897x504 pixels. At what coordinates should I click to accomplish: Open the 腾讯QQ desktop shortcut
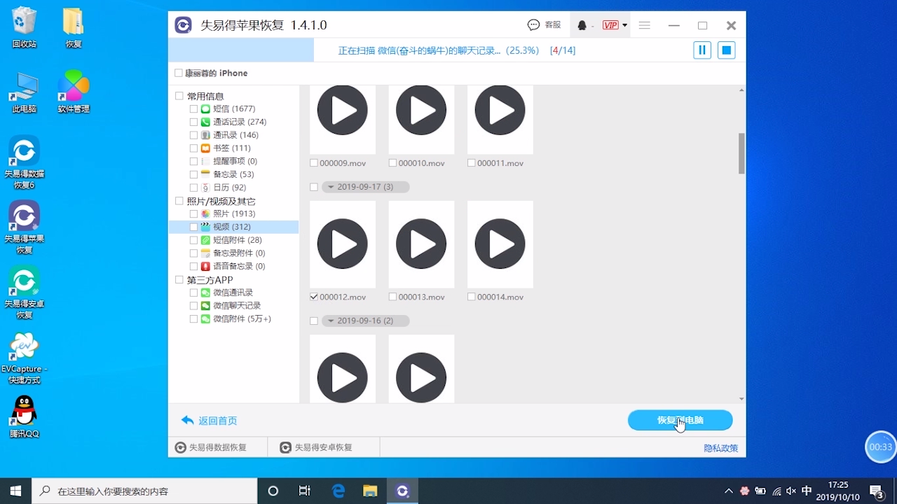(25, 417)
